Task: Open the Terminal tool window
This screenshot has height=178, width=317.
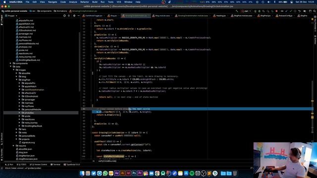Action: tap(55, 165)
